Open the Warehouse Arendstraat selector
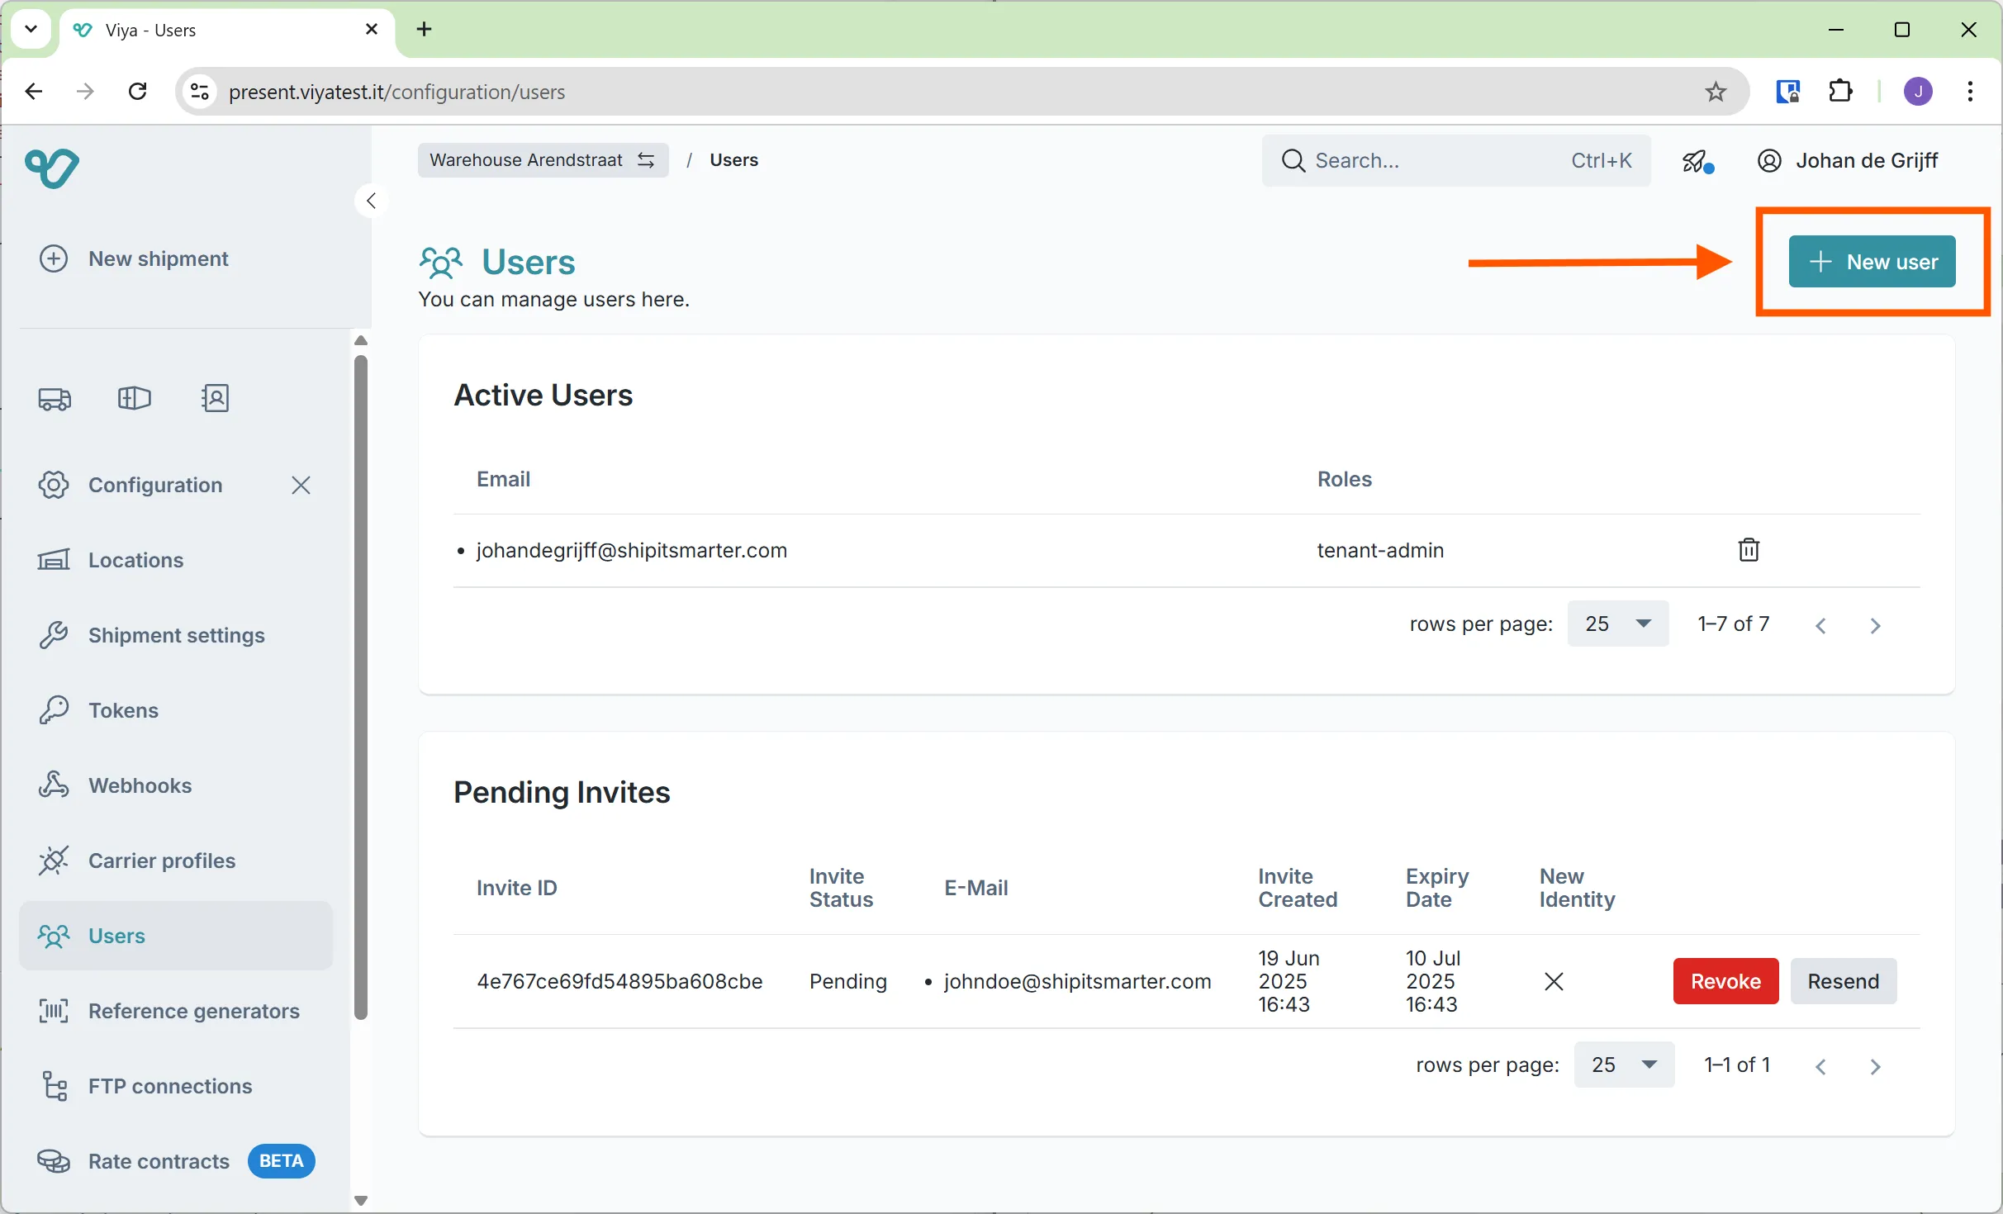 pyautogui.click(x=526, y=159)
